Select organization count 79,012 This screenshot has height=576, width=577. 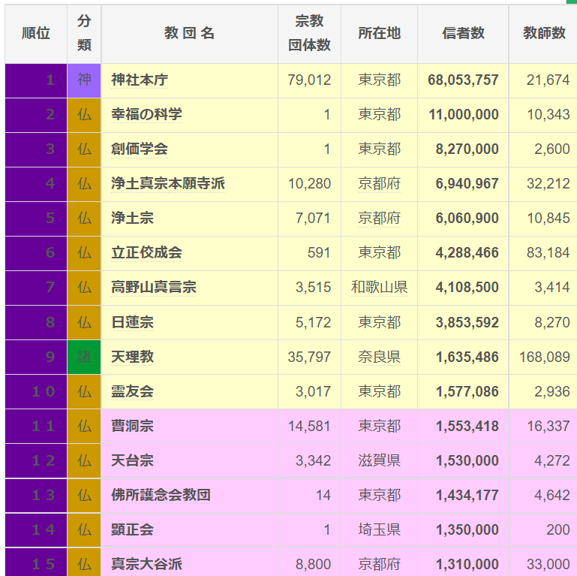tap(309, 80)
